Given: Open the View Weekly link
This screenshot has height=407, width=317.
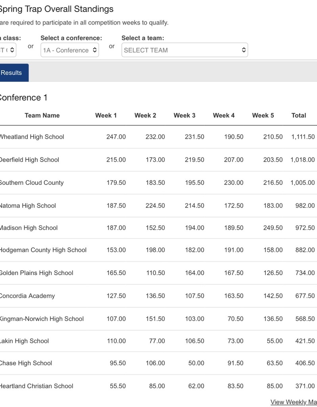Looking at the screenshot, I should tap(294, 402).
